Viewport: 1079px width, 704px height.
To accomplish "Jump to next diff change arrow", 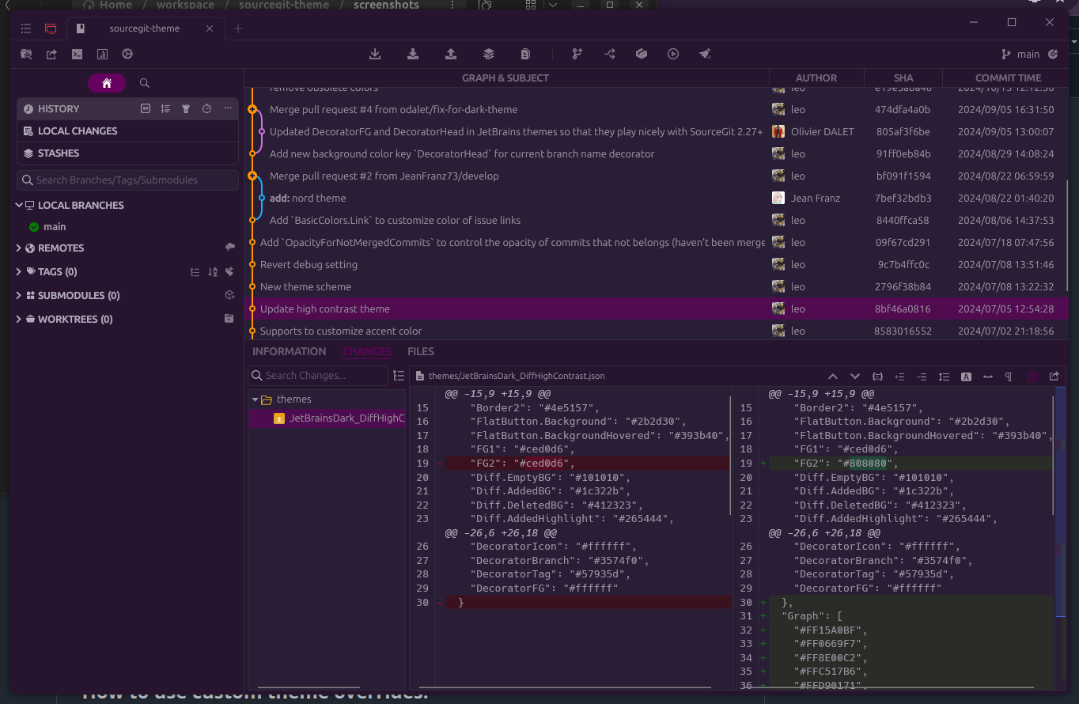I will (x=855, y=377).
